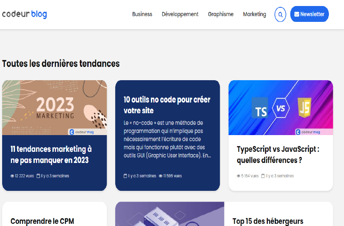The height and width of the screenshot is (226, 344).
Task: Click the calendar icon on the TypeScript card
Action: 263,176
